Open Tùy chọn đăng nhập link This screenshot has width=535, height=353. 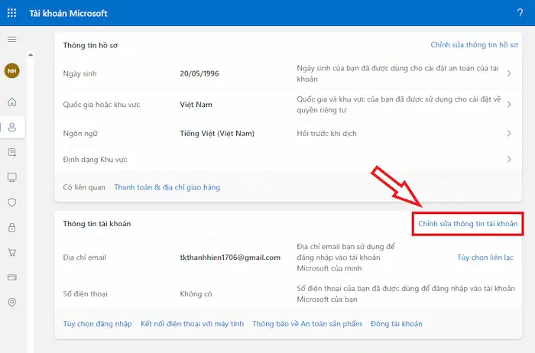point(97,324)
